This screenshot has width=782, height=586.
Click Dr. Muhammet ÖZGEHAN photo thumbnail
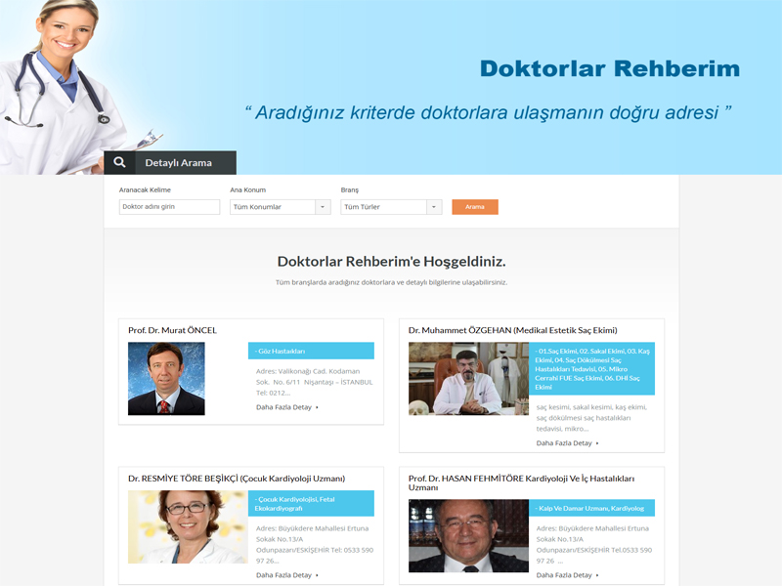[468, 378]
